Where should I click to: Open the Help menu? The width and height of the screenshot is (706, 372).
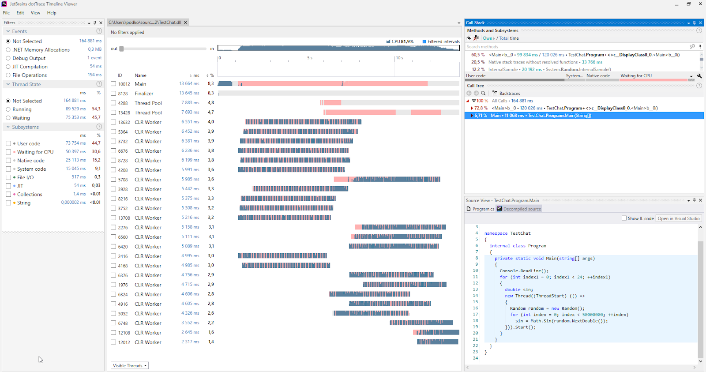[x=52, y=13]
